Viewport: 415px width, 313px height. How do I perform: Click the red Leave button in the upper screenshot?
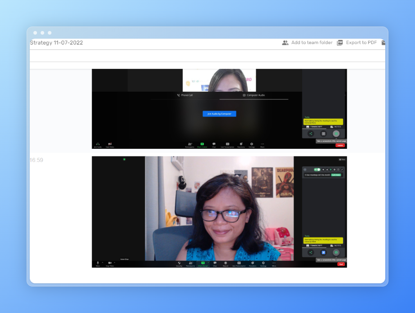click(340, 145)
